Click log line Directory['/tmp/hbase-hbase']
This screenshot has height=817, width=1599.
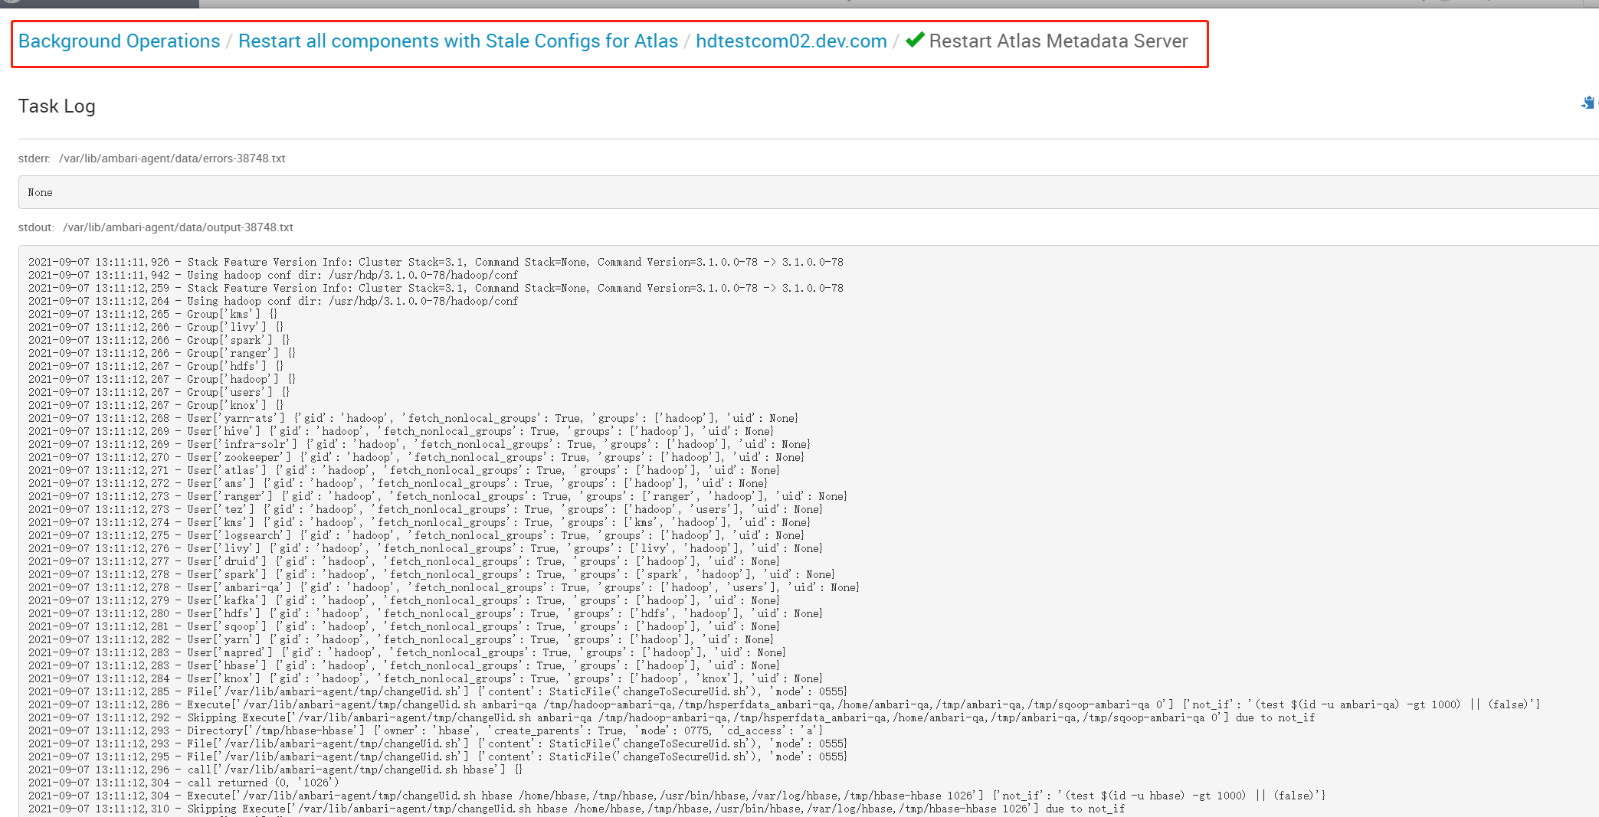pyautogui.click(x=425, y=730)
